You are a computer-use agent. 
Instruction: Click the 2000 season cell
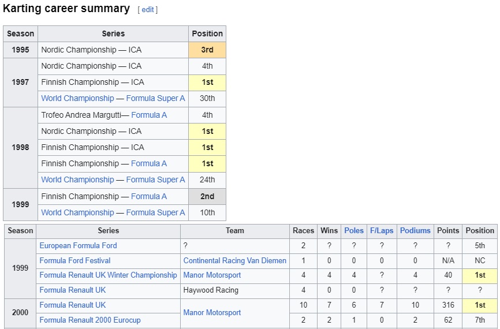tap(20, 312)
